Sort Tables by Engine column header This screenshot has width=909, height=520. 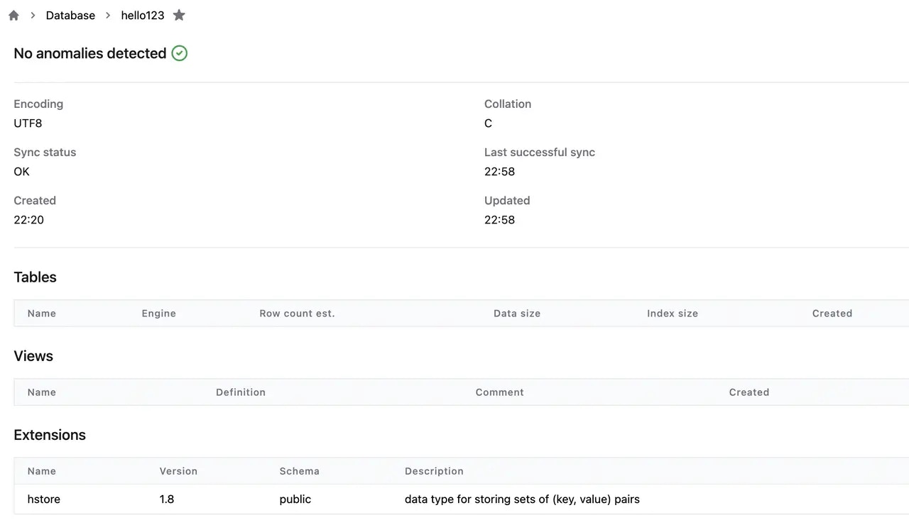159,314
